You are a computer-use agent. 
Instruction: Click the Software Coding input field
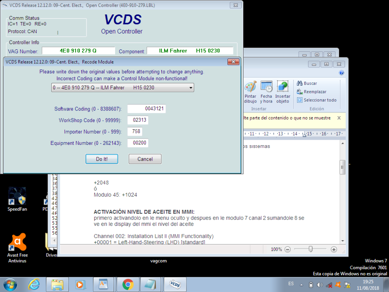point(146,109)
